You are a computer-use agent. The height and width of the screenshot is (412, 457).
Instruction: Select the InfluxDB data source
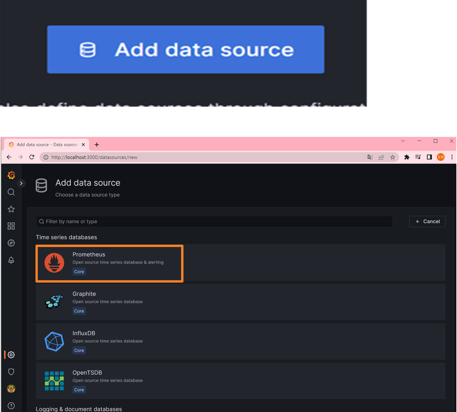pyautogui.click(x=240, y=341)
